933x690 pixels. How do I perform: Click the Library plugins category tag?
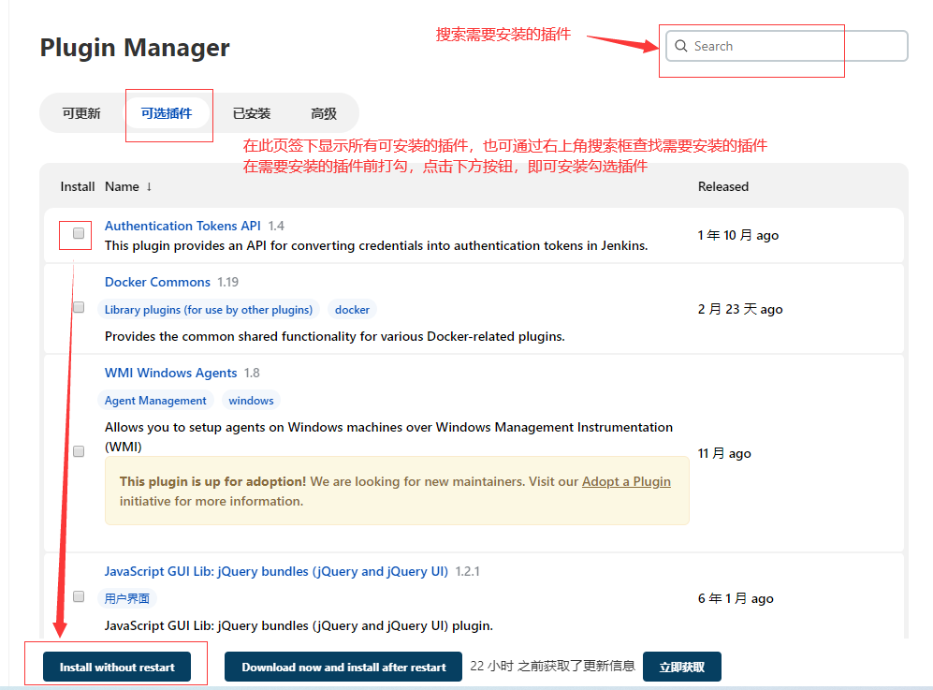pos(209,310)
